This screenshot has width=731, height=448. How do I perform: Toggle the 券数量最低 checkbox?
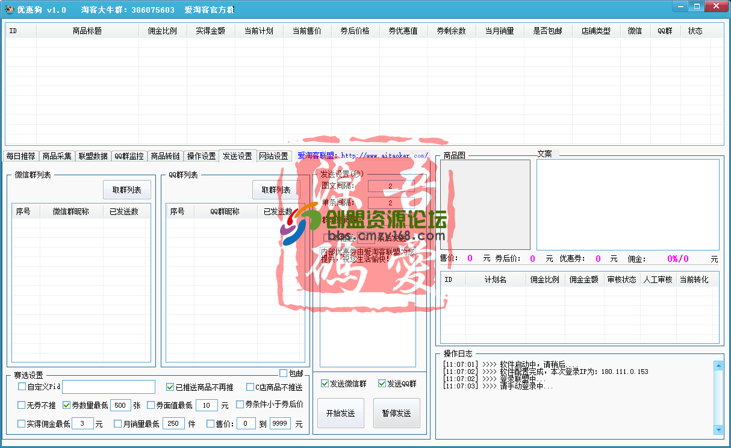[x=67, y=405]
